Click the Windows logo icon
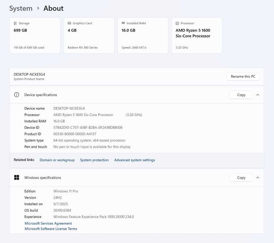Image resolution: width=274 pixels, height=243 pixels. (x=17, y=178)
